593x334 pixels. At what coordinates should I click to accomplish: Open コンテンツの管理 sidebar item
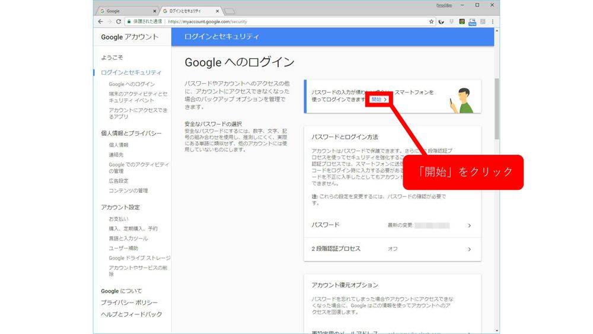pyautogui.click(x=128, y=190)
